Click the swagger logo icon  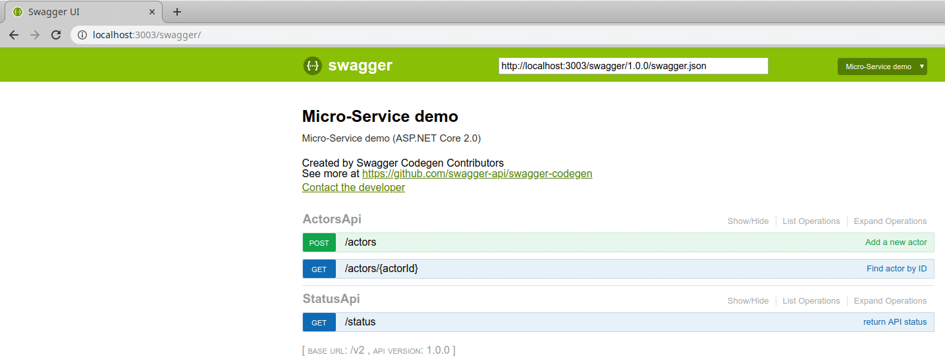(312, 65)
